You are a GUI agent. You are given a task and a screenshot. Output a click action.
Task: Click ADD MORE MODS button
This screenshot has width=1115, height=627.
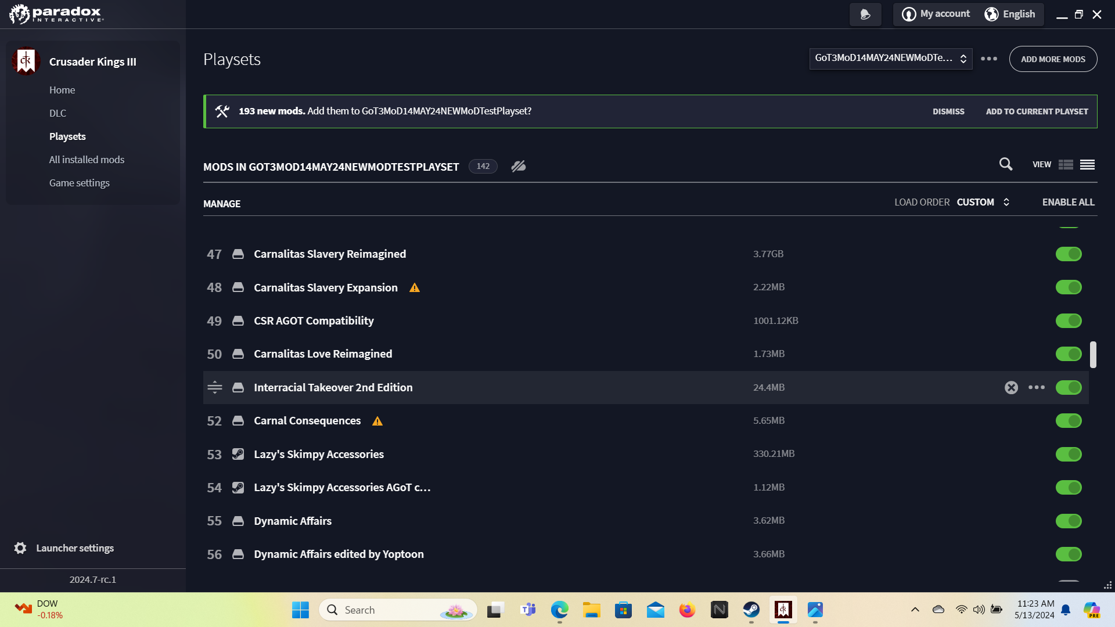click(1053, 59)
